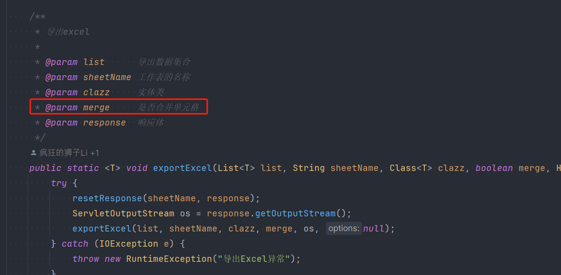
Task: Click the person icon beside 疯狂的狮子Li
Action: pos(33,153)
